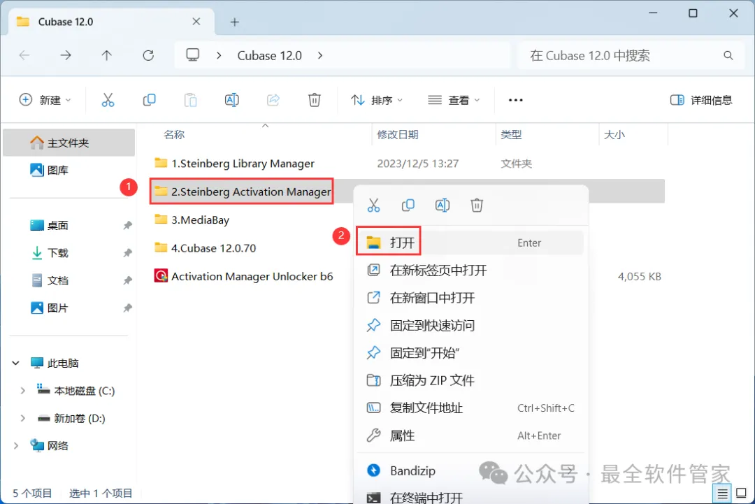Select 3.MediaBay folder

(192, 220)
